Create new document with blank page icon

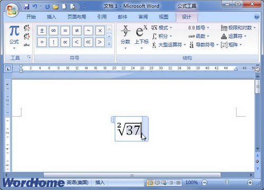point(64,7)
